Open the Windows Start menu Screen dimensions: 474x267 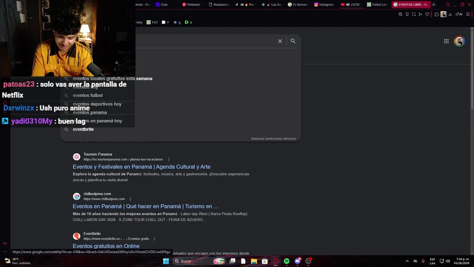(166, 261)
